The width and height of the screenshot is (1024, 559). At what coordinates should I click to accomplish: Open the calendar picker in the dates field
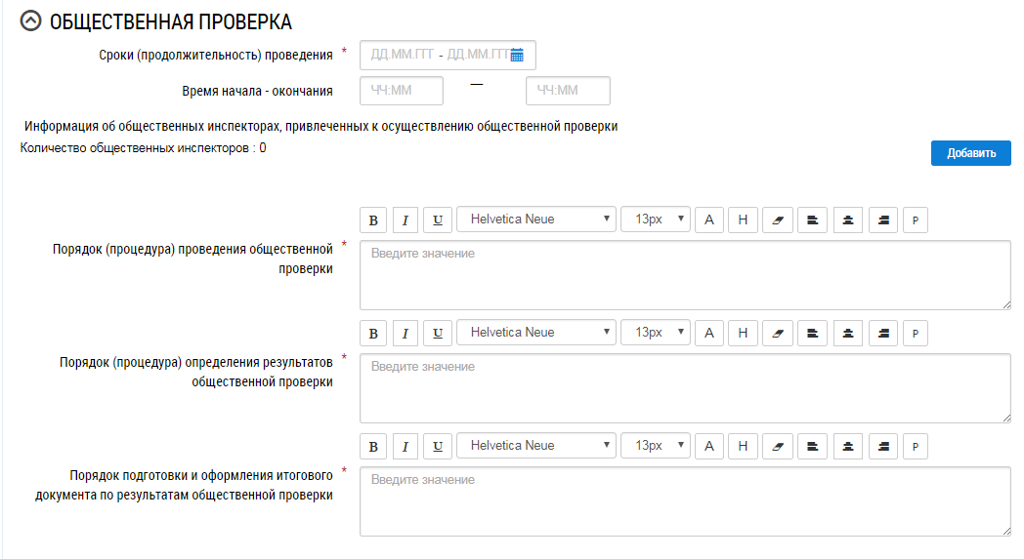coord(518,55)
